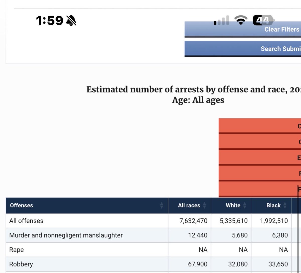Screen dimensions: 301x273
Task: Click the Estimated number of arrests title
Action: (194, 89)
